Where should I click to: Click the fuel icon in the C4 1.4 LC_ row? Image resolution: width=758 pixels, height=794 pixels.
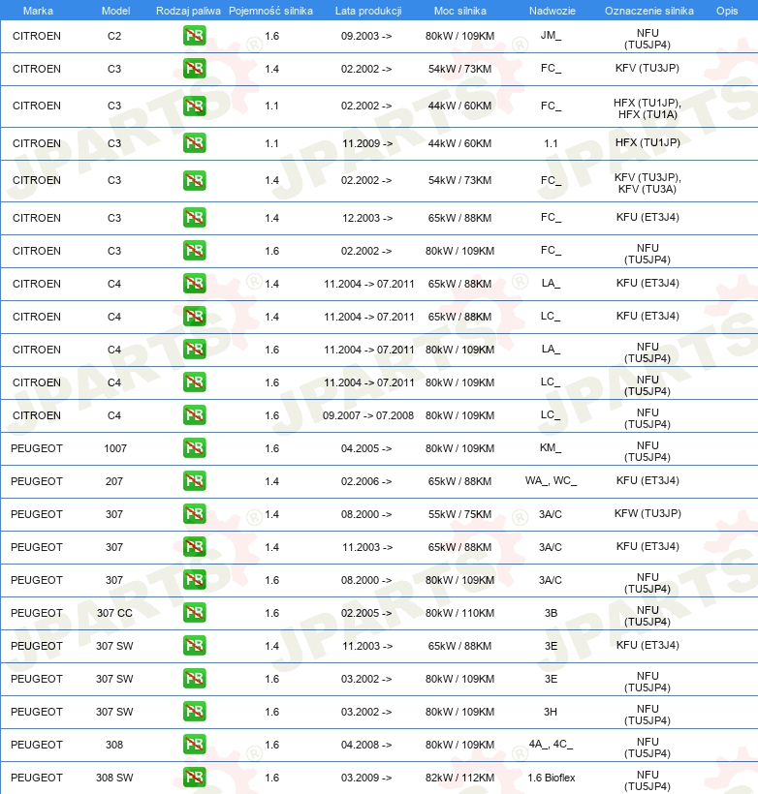(194, 317)
